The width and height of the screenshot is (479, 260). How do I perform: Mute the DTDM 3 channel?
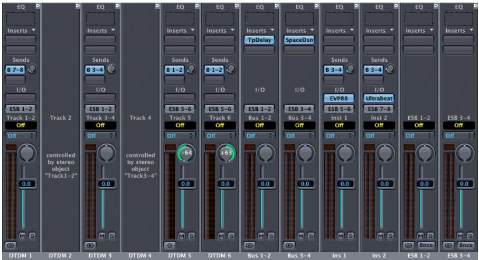click(102, 236)
